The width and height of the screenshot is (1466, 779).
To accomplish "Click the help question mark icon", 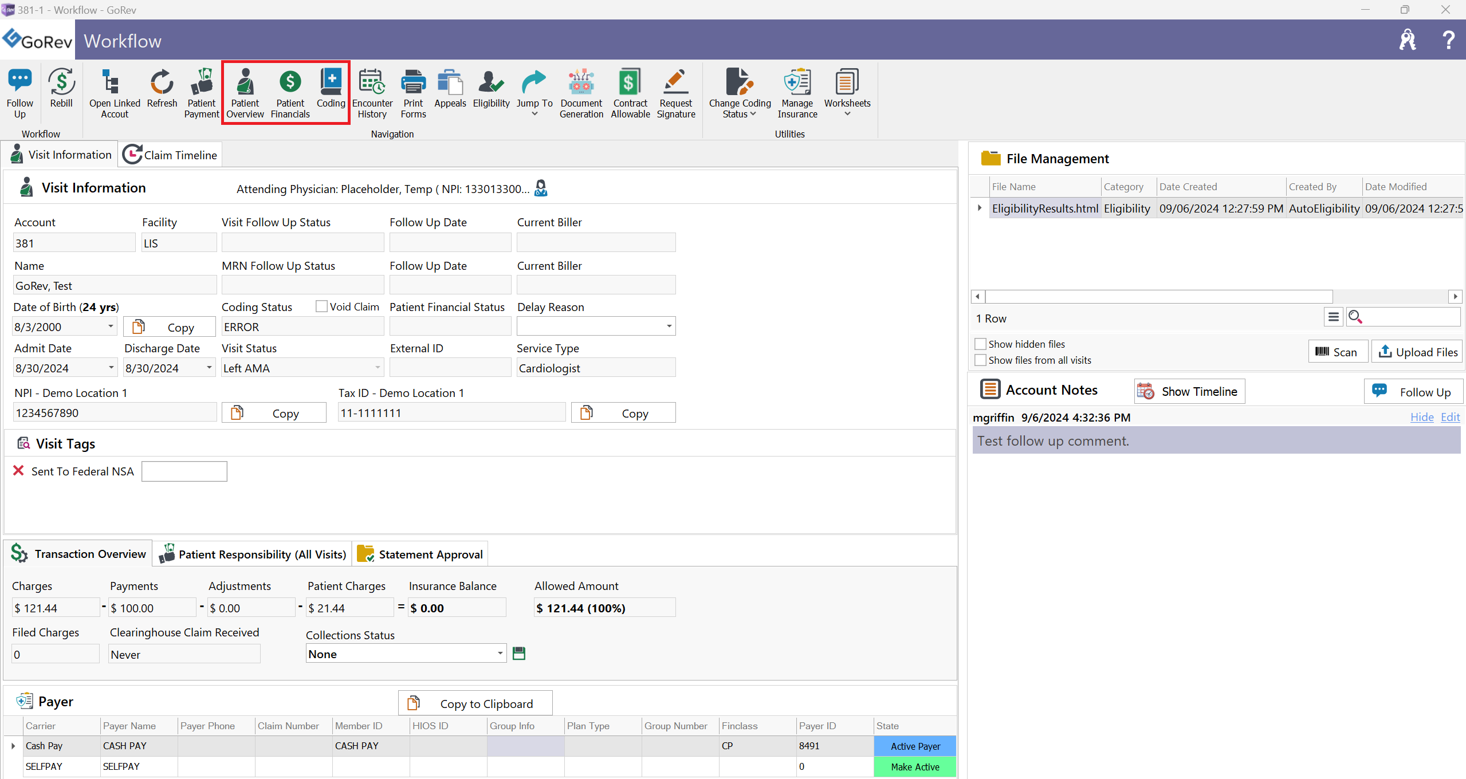I will point(1449,40).
